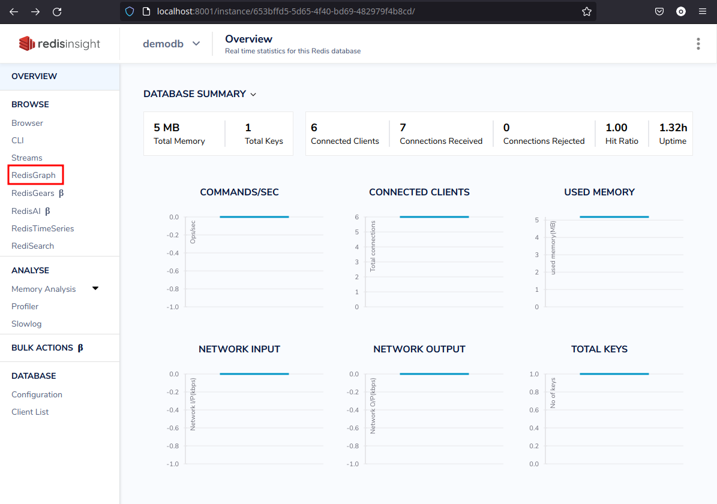Open CLI in the sidebar
The image size is (717, 504).
point(17,140)
